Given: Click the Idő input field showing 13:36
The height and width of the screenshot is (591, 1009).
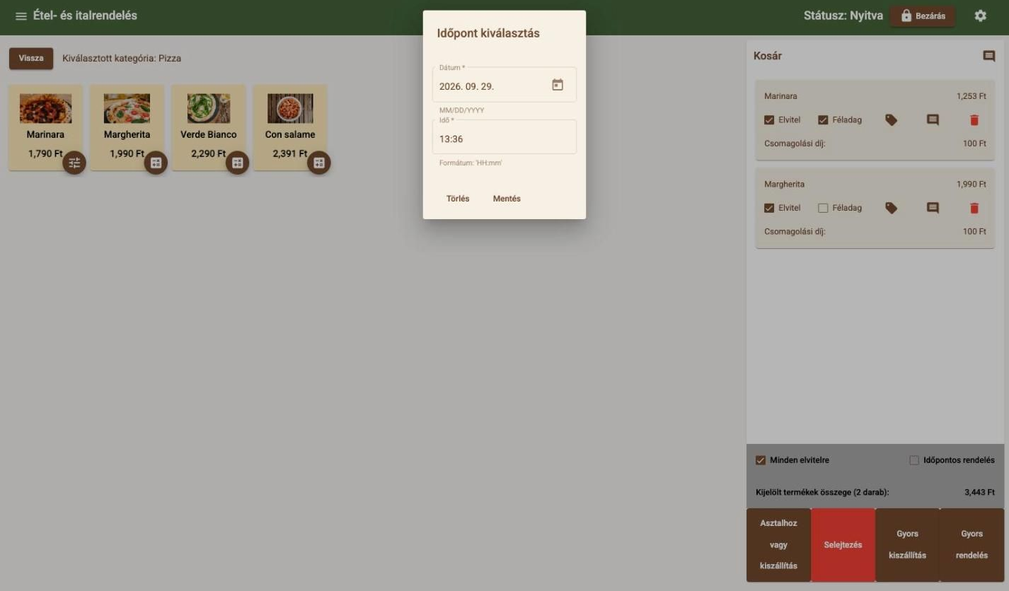Looking at the screenshot, I should (x=504, y=137).
